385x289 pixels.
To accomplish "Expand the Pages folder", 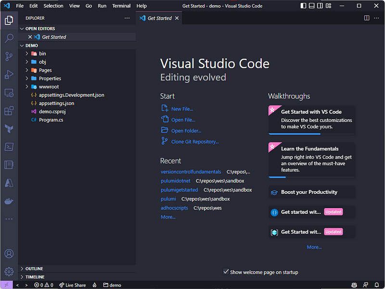I will [45, 70].
